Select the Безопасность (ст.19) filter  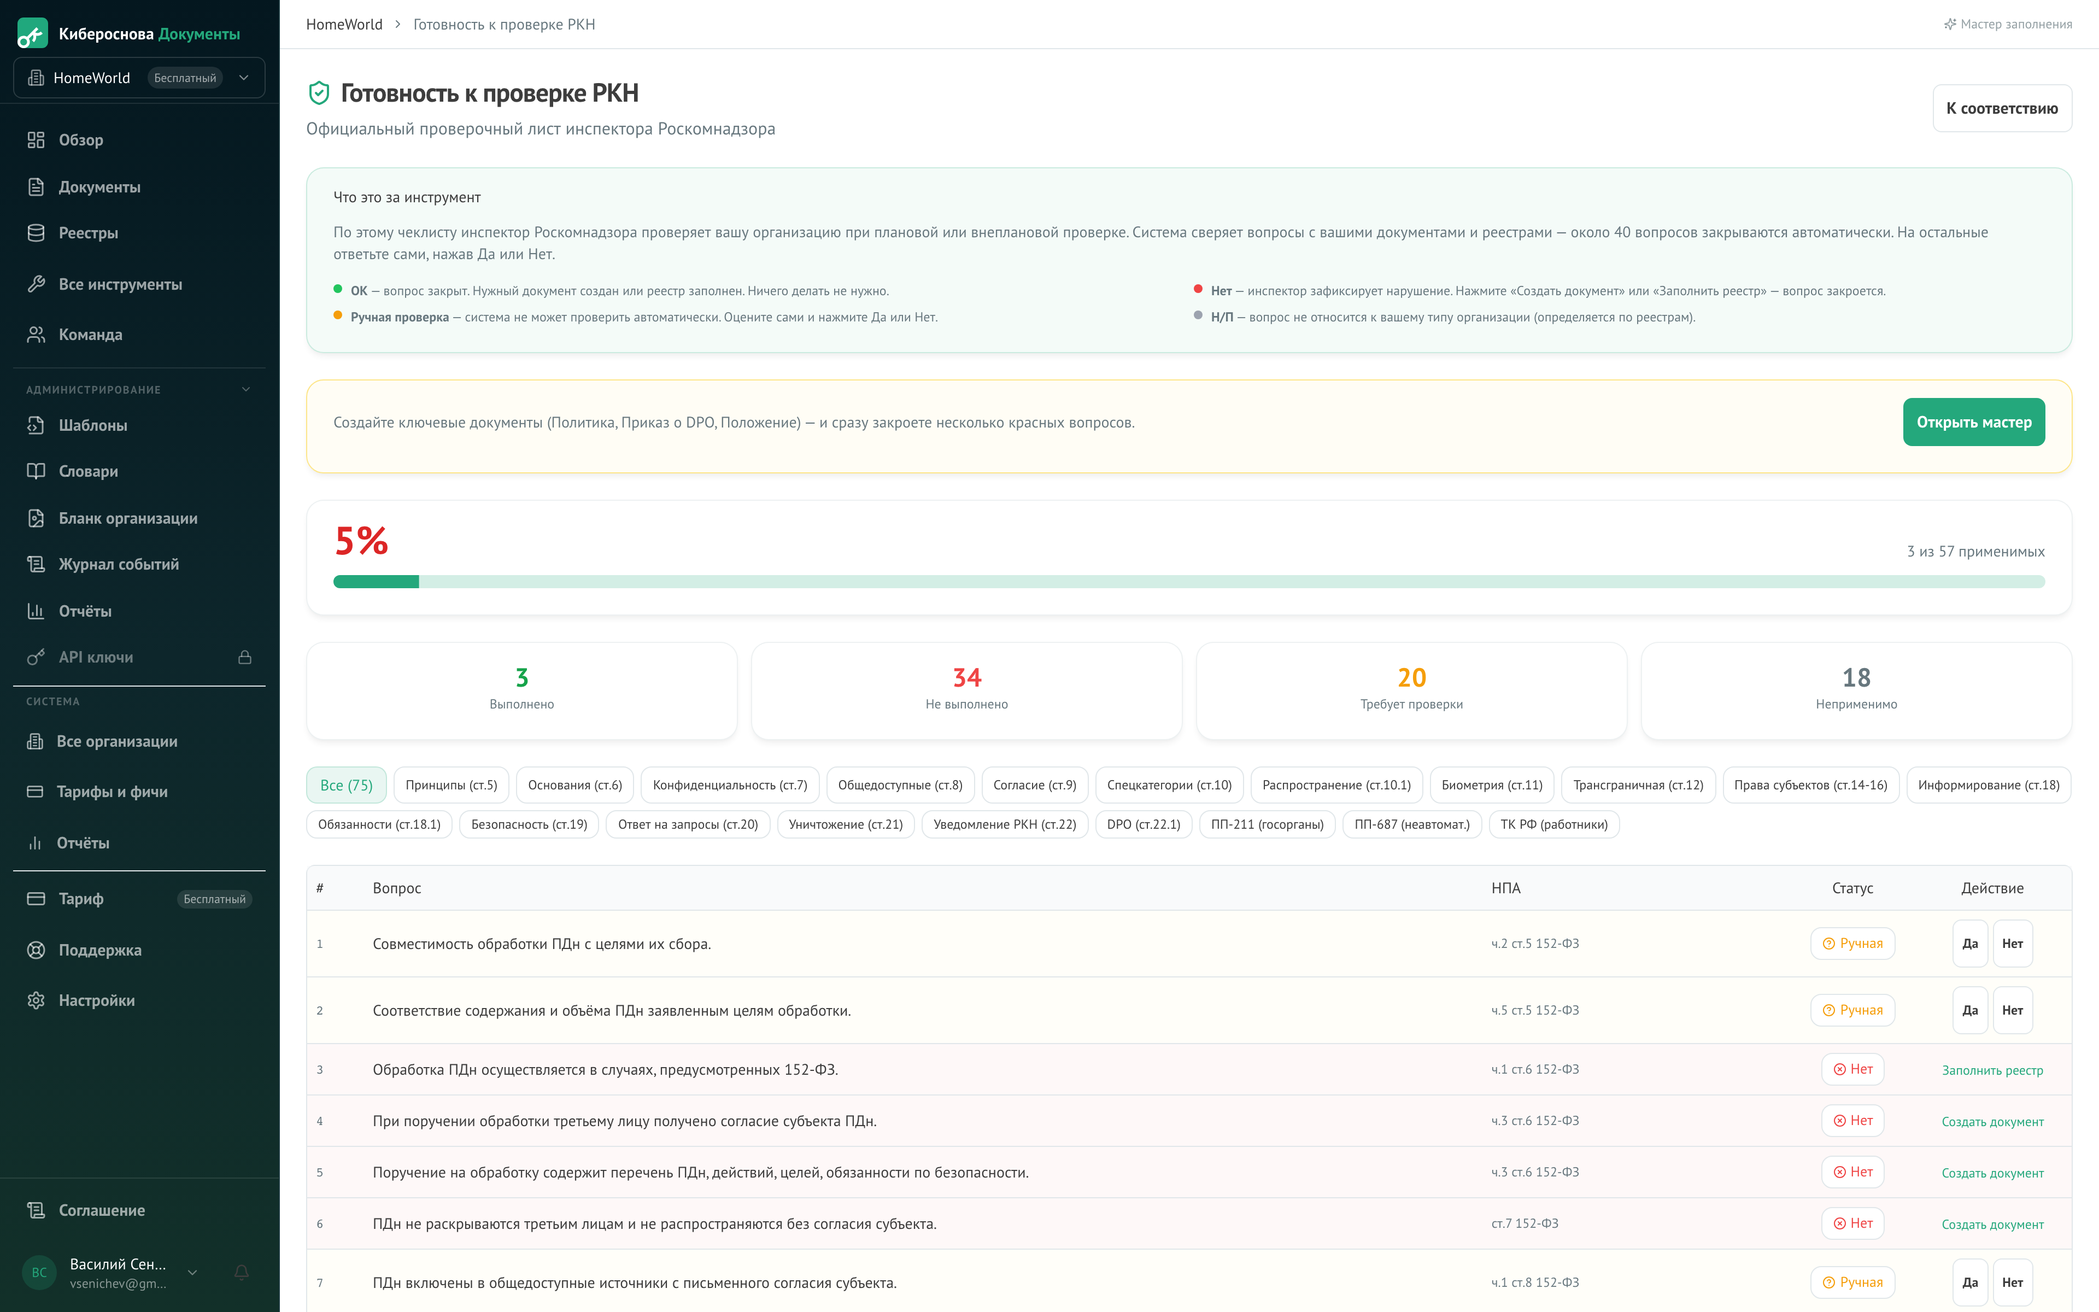coord(528,824)
